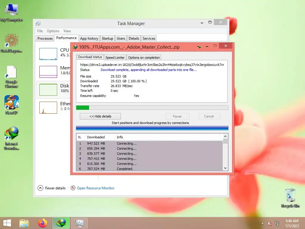Click the green download progress bar
Viewport: 305px width, 229px height.
pos(152,107)
